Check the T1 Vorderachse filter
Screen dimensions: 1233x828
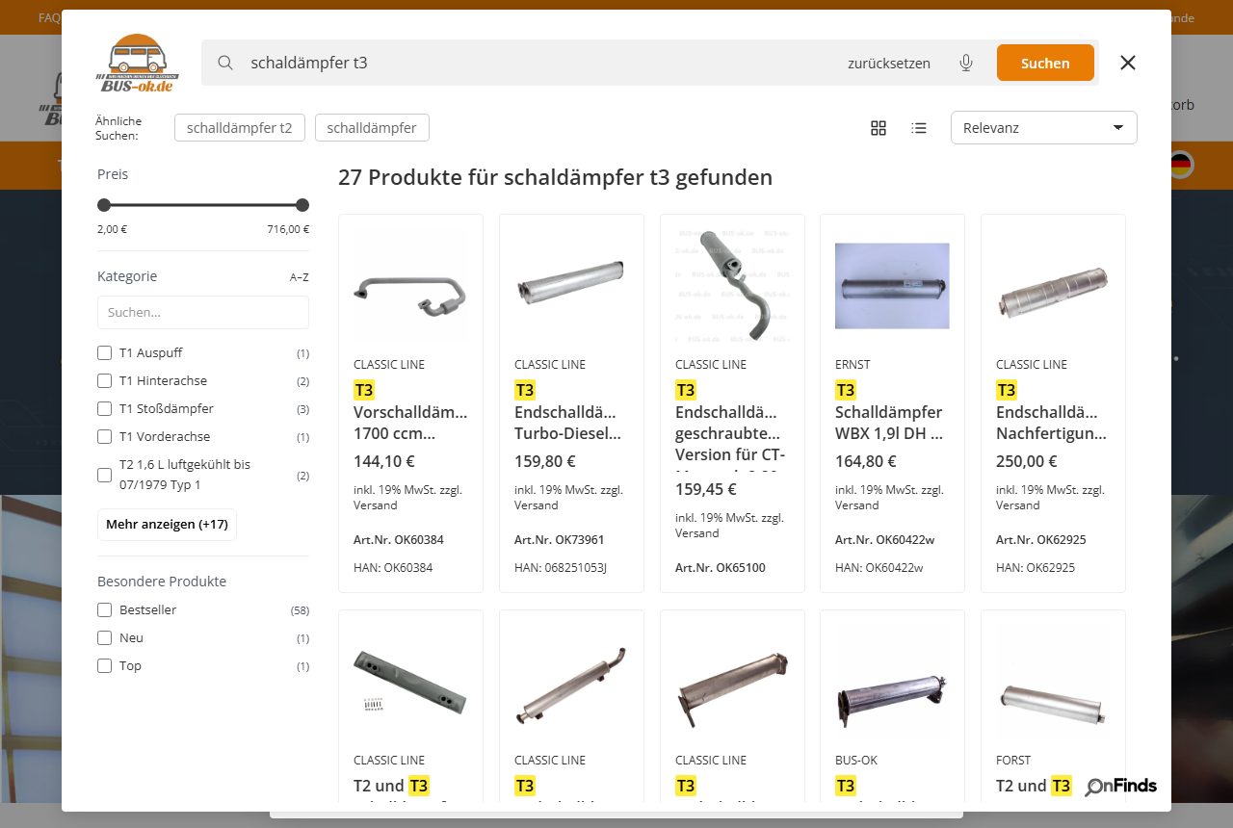(x=105, y=436)
